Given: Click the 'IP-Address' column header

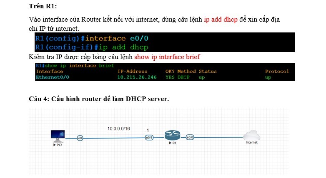Looking at the screenshot, I should (x=133, y=72).
